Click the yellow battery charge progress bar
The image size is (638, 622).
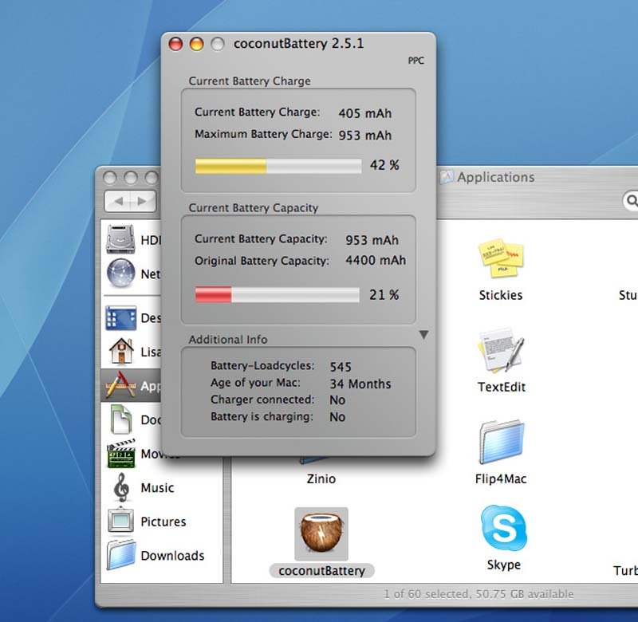coord(278,166)
